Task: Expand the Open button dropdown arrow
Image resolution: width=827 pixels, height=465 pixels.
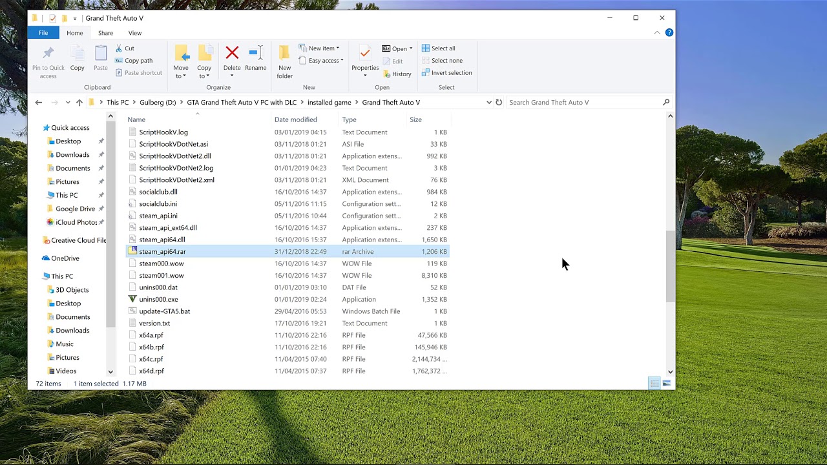Action: (x=410, y=48)
